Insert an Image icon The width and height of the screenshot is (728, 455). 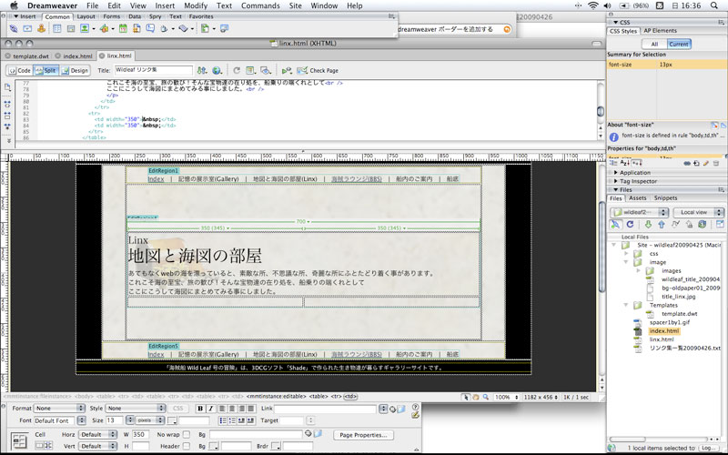(x=85, y=28)
